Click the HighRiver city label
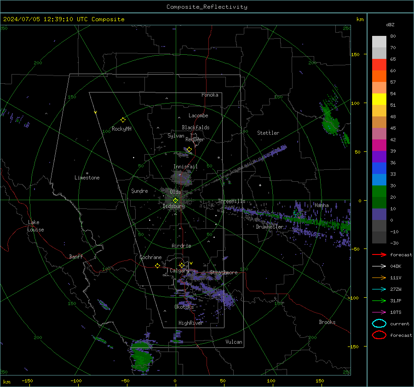This screenshot has height=387, width=414. pos(190,323)
